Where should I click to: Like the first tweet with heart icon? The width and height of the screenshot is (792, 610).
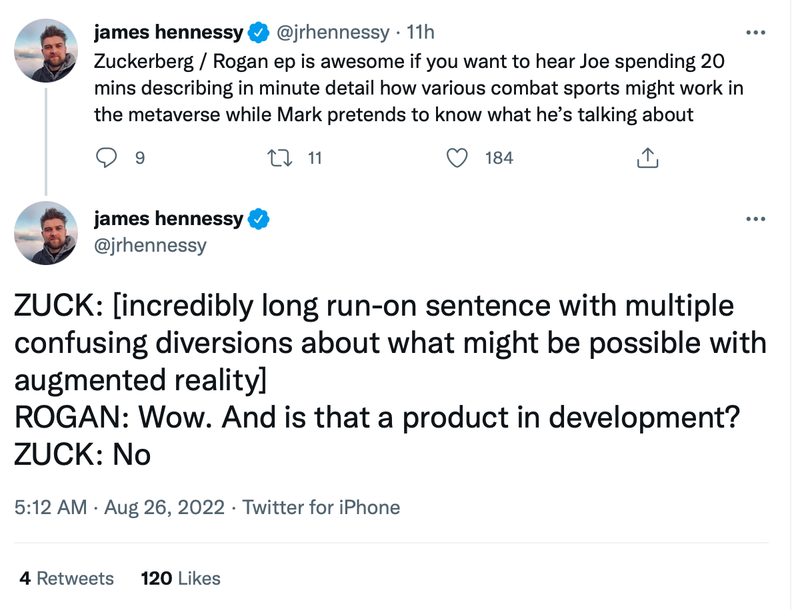tap(457, 158)
